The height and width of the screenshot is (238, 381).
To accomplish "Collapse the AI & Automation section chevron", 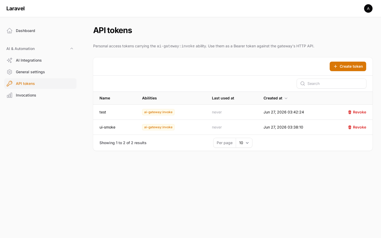I will pyautogui.click(x=72, y=49).
